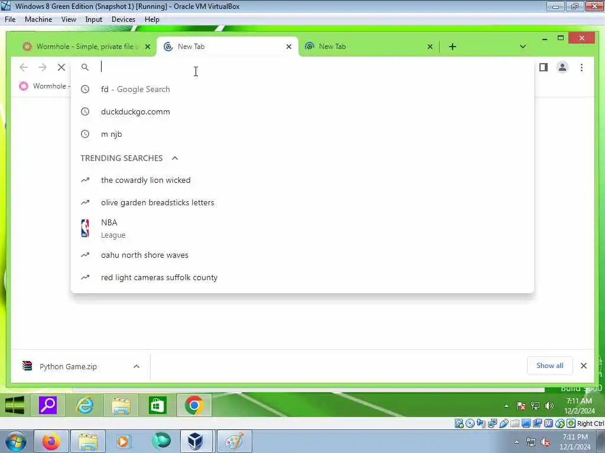
Task: Click the NBA logo thumbnail
Action: (85, 228)
